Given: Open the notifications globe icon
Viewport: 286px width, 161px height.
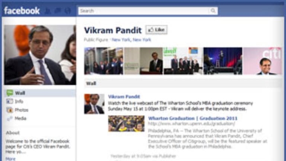Looking at the screenshot, I should (x=68, y=11).
